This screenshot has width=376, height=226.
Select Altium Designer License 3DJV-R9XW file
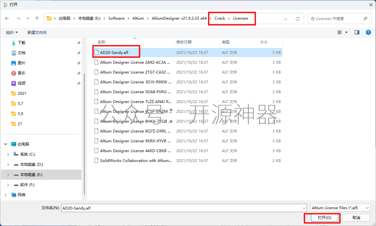[187, 82]
